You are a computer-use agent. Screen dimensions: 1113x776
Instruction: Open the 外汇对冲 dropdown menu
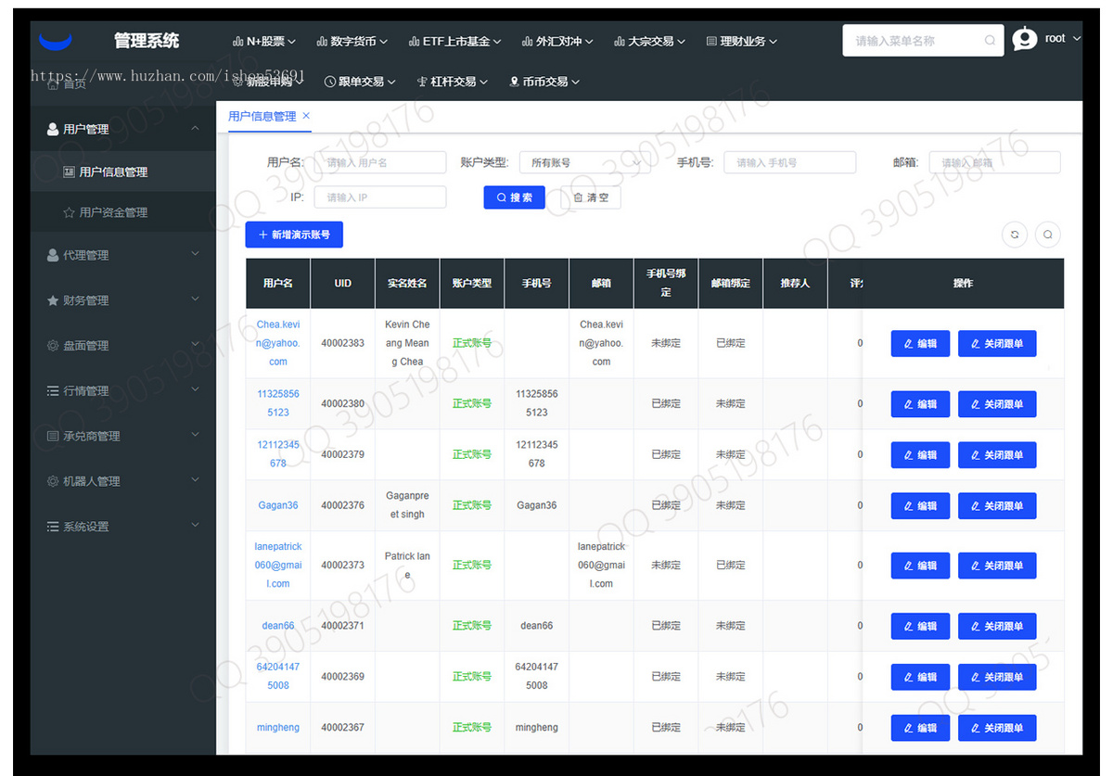click(x=557, y=42)
